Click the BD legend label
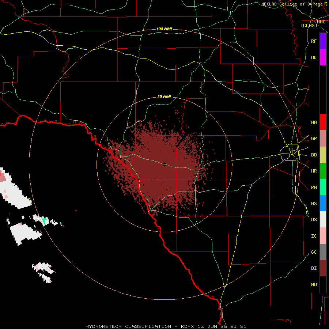The height and width of the screenshot is (329, 329). [x=314, y=155]
